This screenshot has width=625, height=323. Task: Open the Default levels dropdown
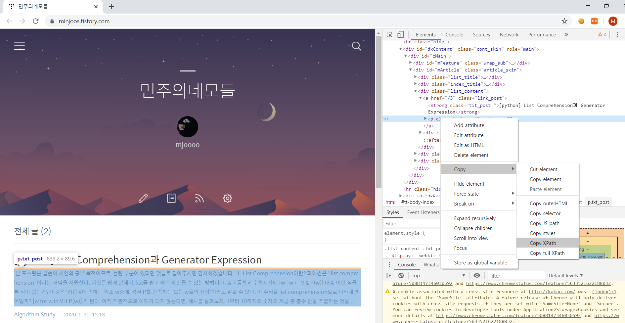click(x=565, y=276)
